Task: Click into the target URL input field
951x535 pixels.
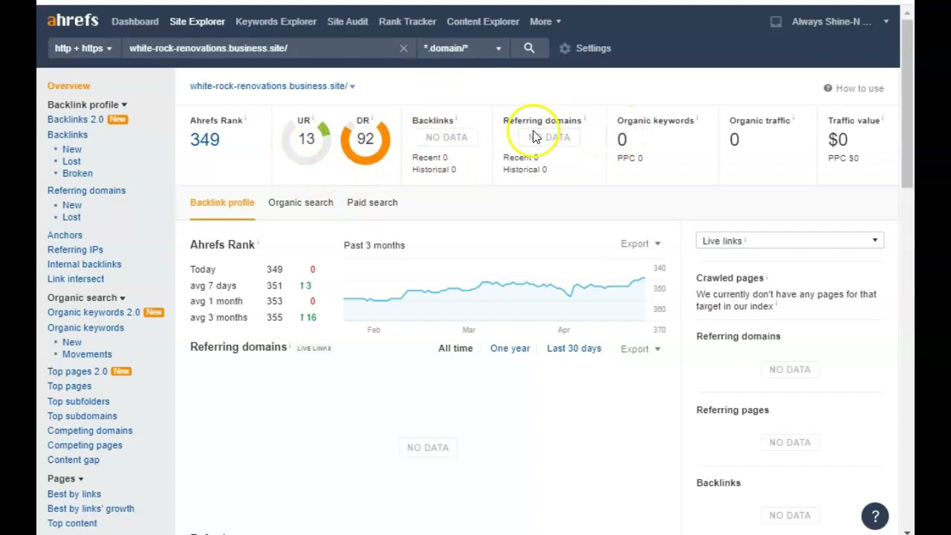Action: point(262,48)
